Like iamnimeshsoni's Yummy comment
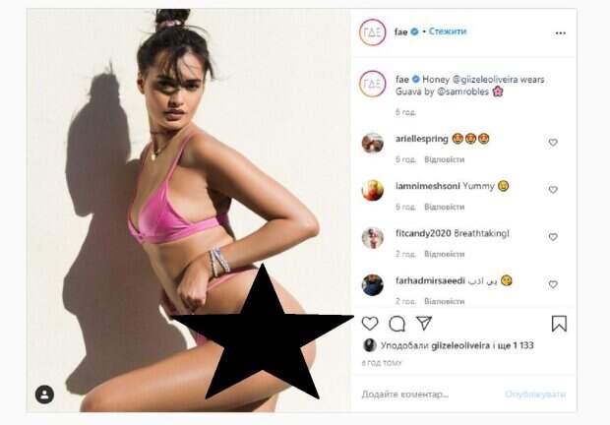 click(x=553, y=190)
